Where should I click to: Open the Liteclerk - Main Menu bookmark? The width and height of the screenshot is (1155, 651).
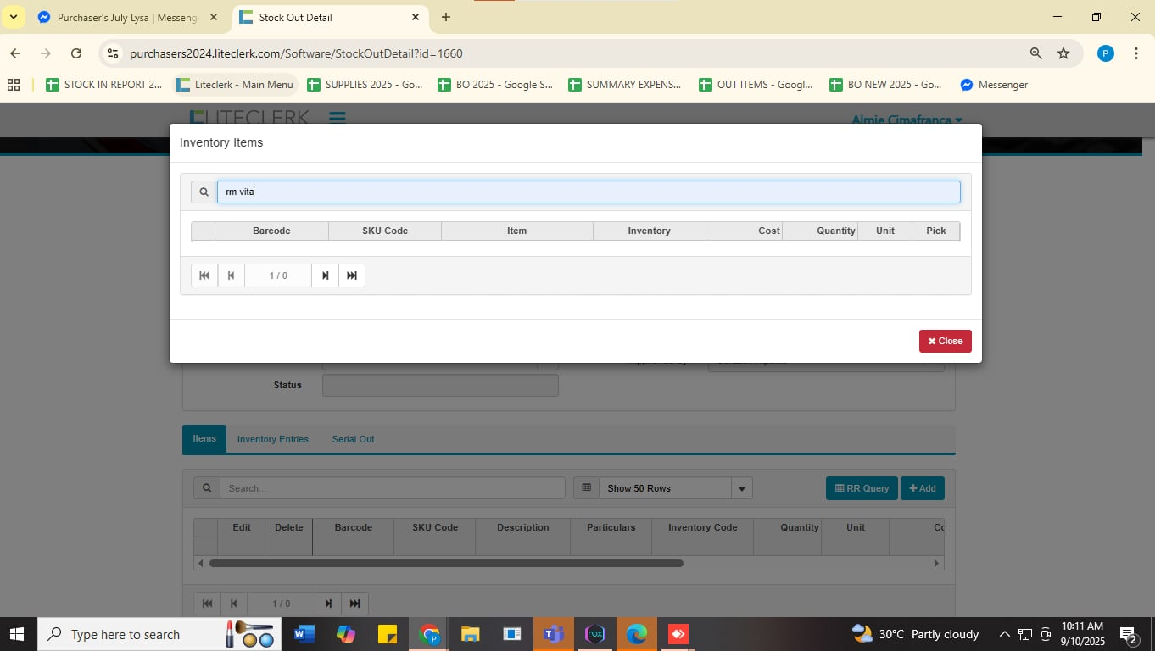235,85
